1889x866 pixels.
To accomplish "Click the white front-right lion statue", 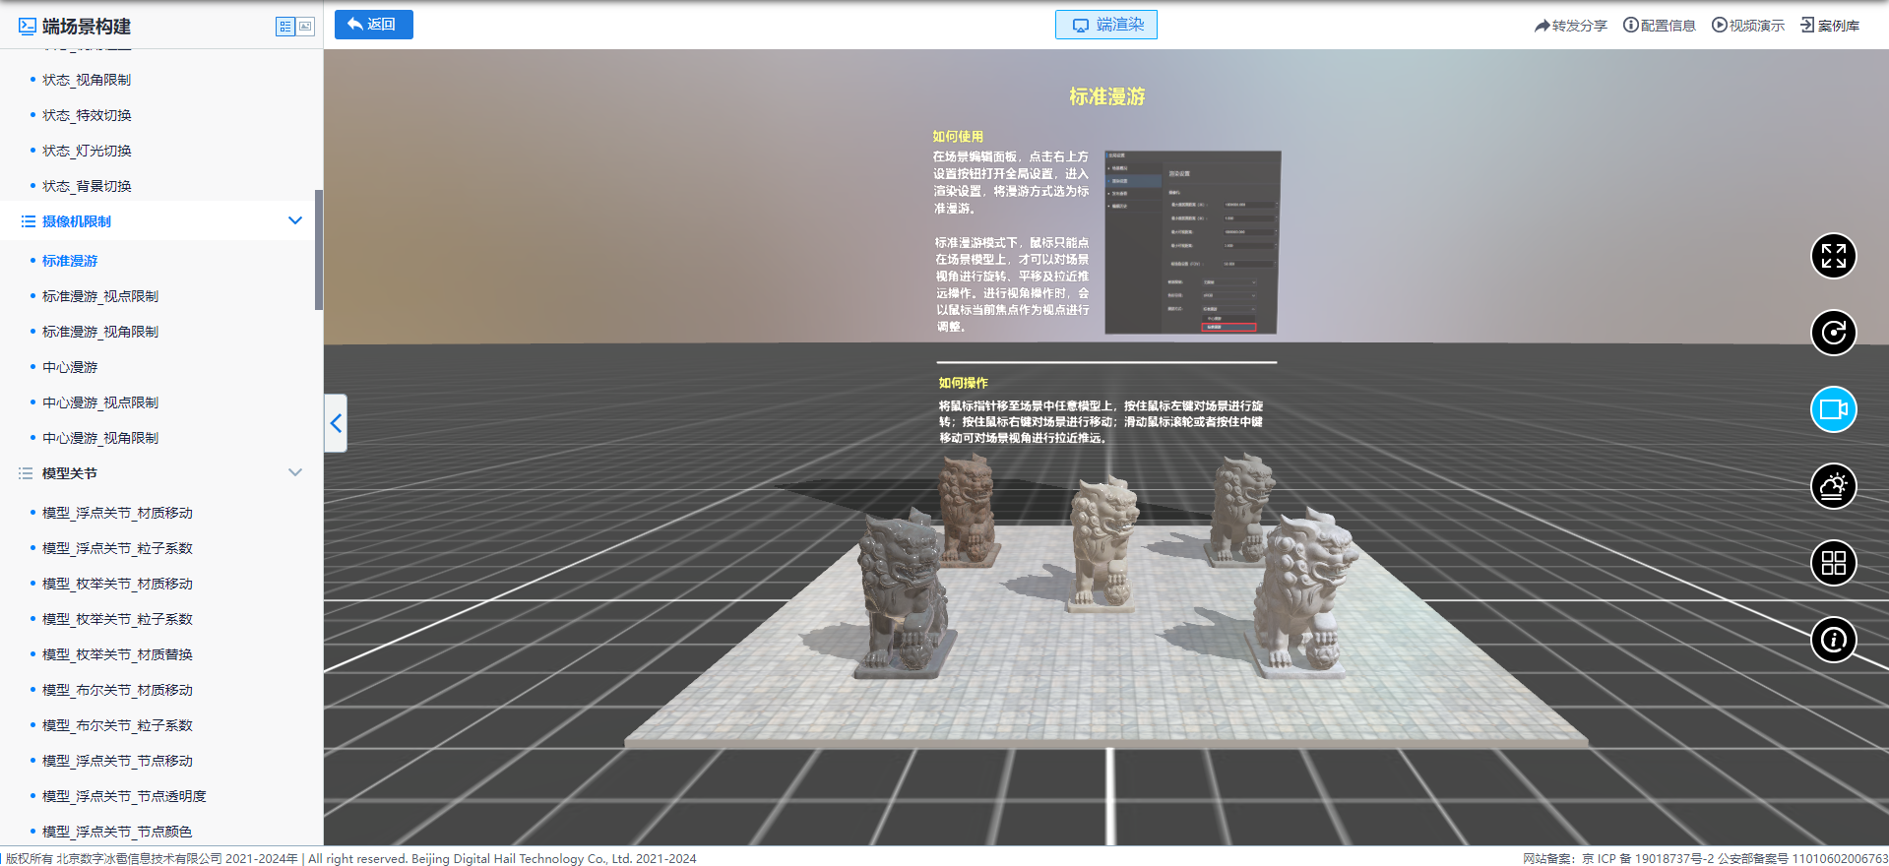I will click(1304, 595).
